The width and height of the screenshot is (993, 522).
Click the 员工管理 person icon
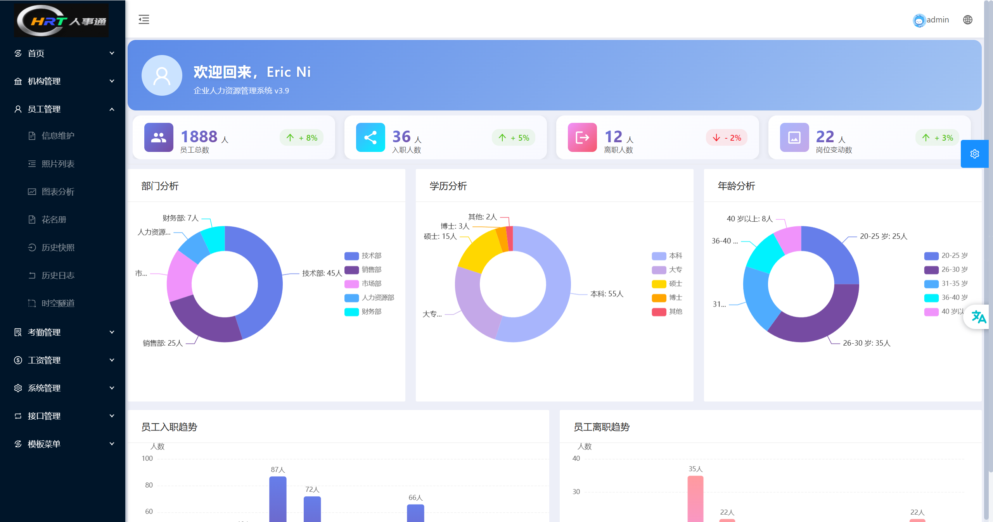tap(18, 109)
